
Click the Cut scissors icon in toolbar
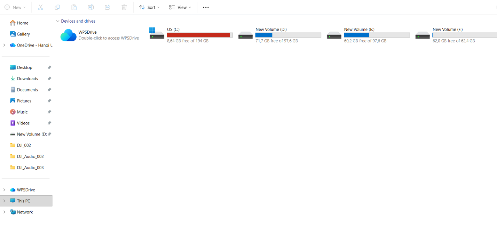40,7
